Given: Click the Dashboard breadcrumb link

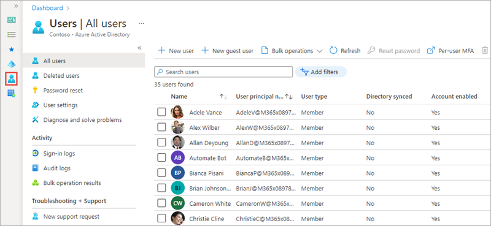Looking at the screenshot, I should [47, 8].
